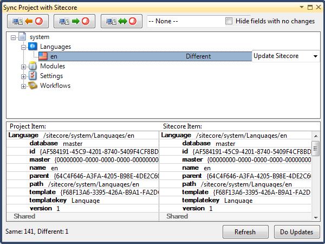
Task: Click the Sitecore Item parent GUID row
Action: (236, 176)
